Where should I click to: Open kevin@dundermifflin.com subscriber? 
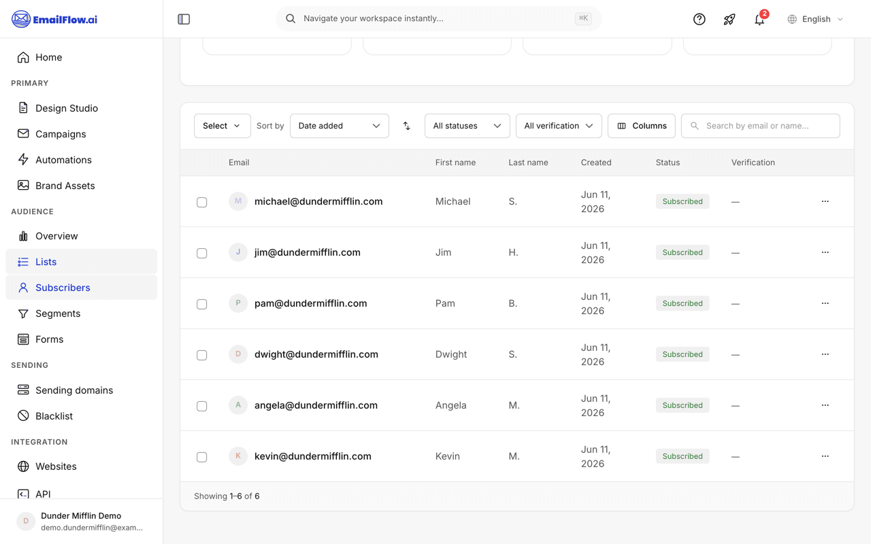[x=313, y=456]
